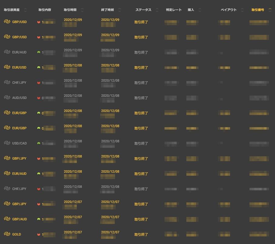The image size is (275, 244).
Task: Click 取引終了 status in the USD/CAD row
Action: [141, 143]
